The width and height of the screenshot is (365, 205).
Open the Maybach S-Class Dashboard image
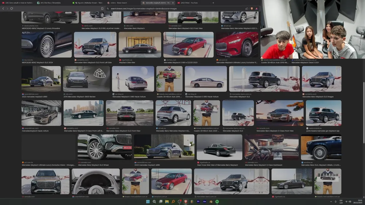[272, 147]
